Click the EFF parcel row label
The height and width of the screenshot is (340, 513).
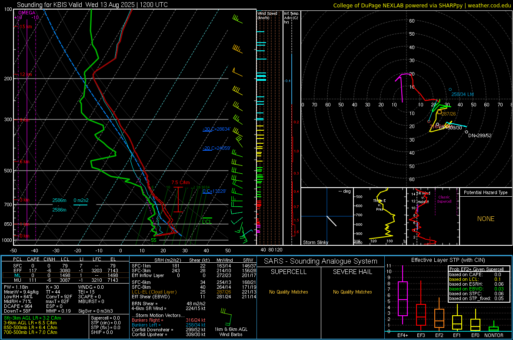pyautogui.click(x=17, y=271)
